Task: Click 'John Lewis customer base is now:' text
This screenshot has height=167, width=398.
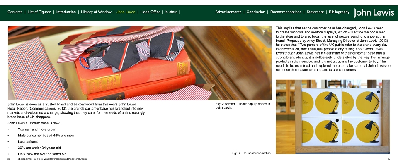Action: 34,123
